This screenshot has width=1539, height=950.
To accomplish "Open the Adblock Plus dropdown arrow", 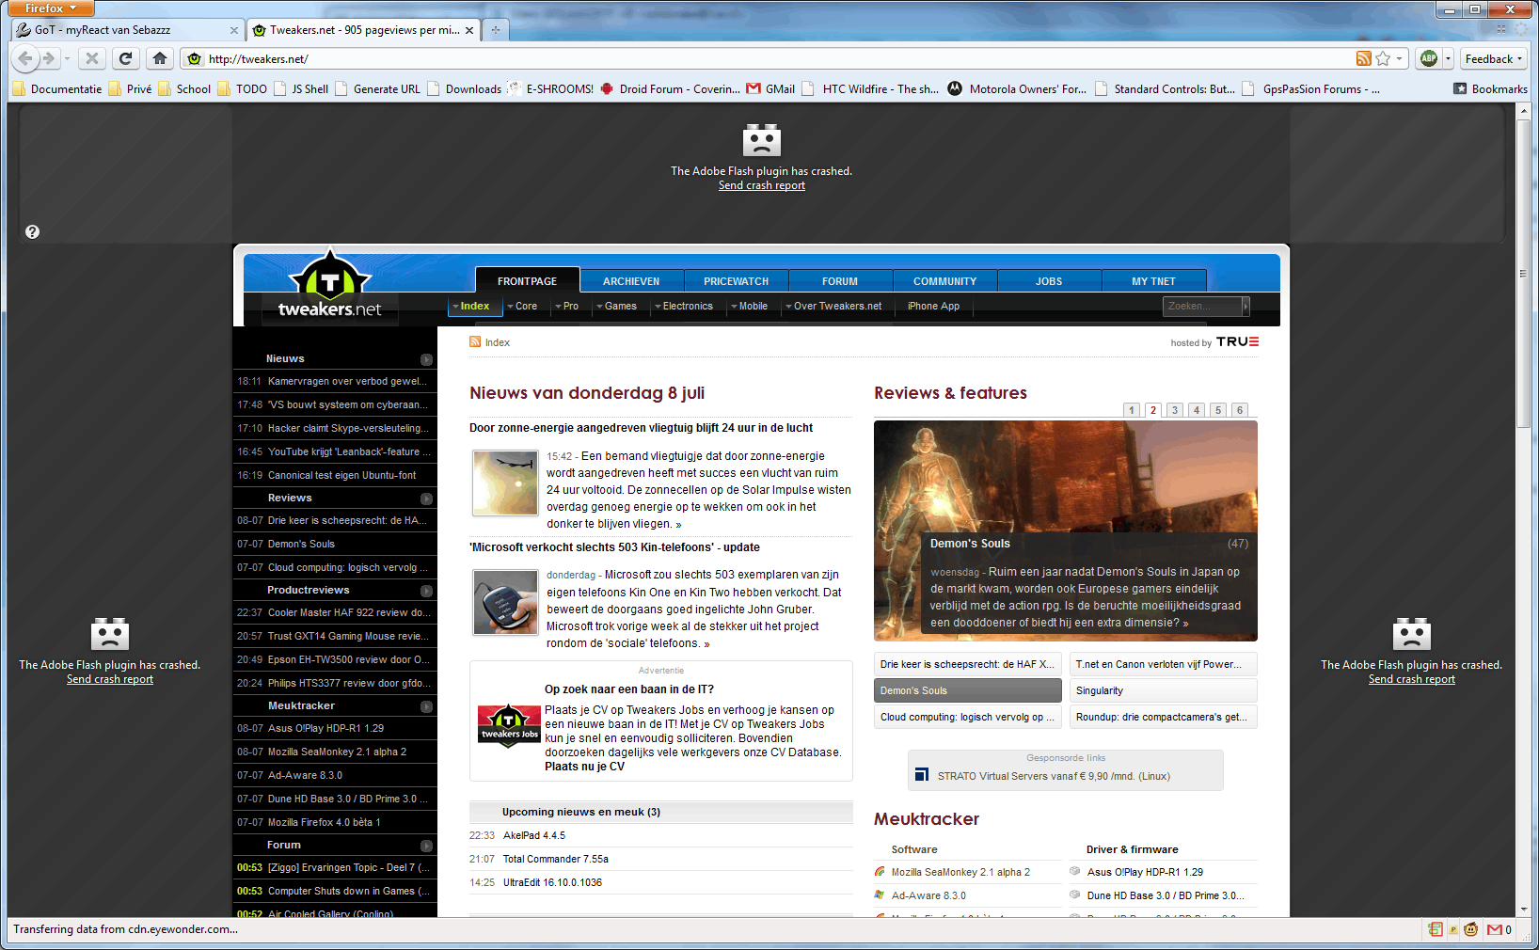I will pyautogui.click(x=1448, y=58).
